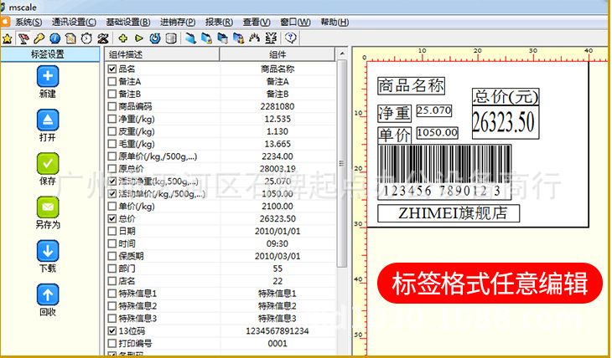Click the 组件描述 column header
The height and width of the screenshot is (358, 612).
coord(162,54)
